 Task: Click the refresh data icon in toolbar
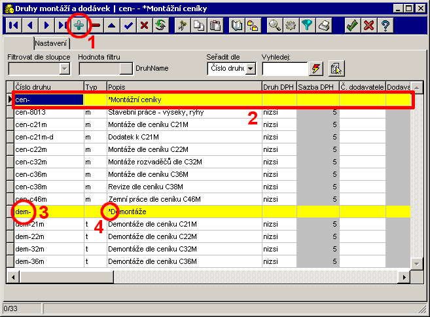tap(159, 26)
